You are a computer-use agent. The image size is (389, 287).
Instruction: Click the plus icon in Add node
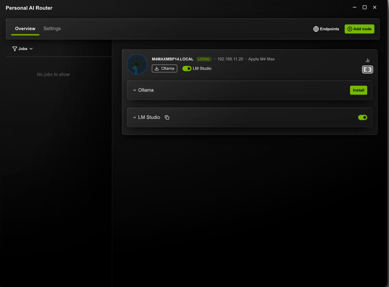[x=350, y=29]
